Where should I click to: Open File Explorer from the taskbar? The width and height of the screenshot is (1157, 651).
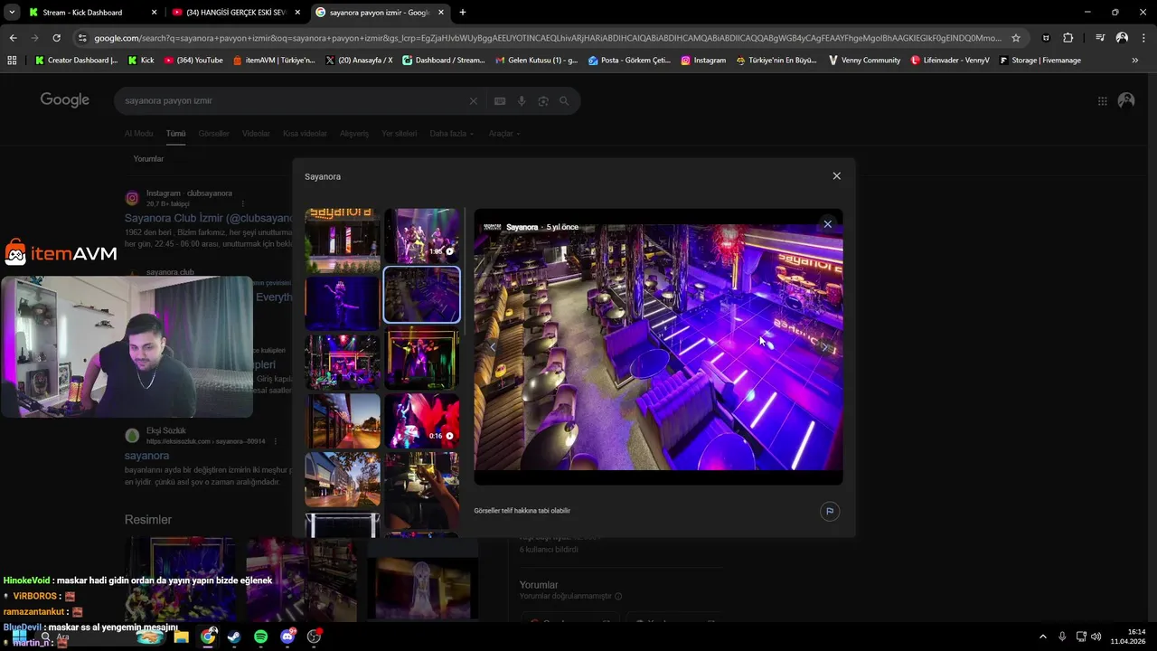[x=181, y=637]
